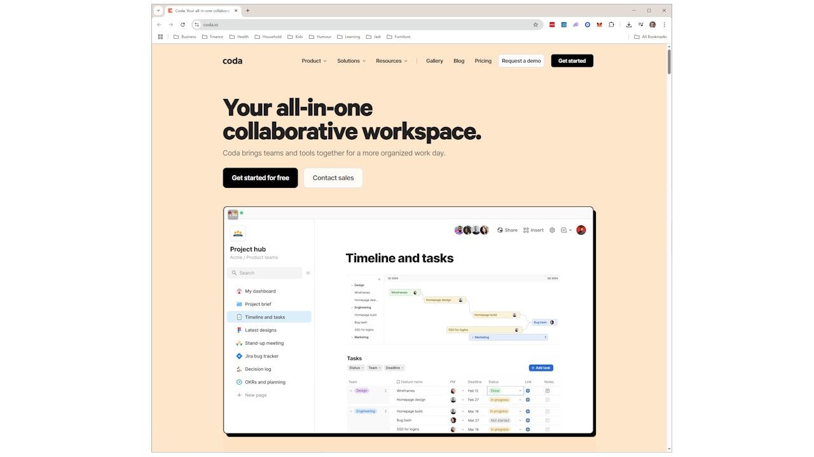Image resolution: width=814 pixels, height=457 pixels.
Task: Open the Apps grid in the bookmarks bar
Action: 160,37
